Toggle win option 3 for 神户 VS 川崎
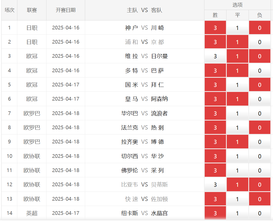The height and width of the screenshot is (223, 273). [215, 28]
